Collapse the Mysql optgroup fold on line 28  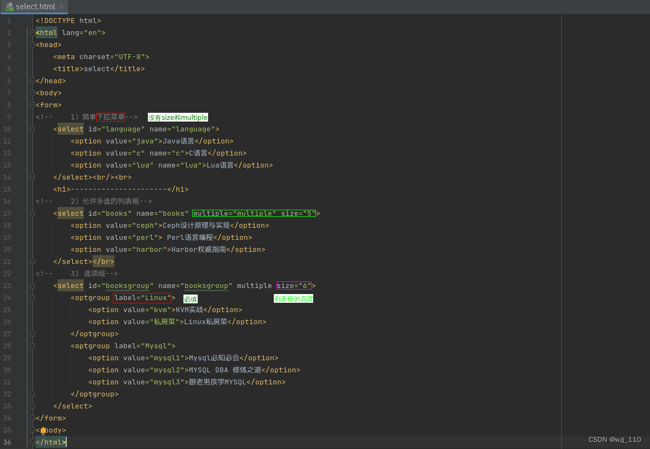pos(32,346)
